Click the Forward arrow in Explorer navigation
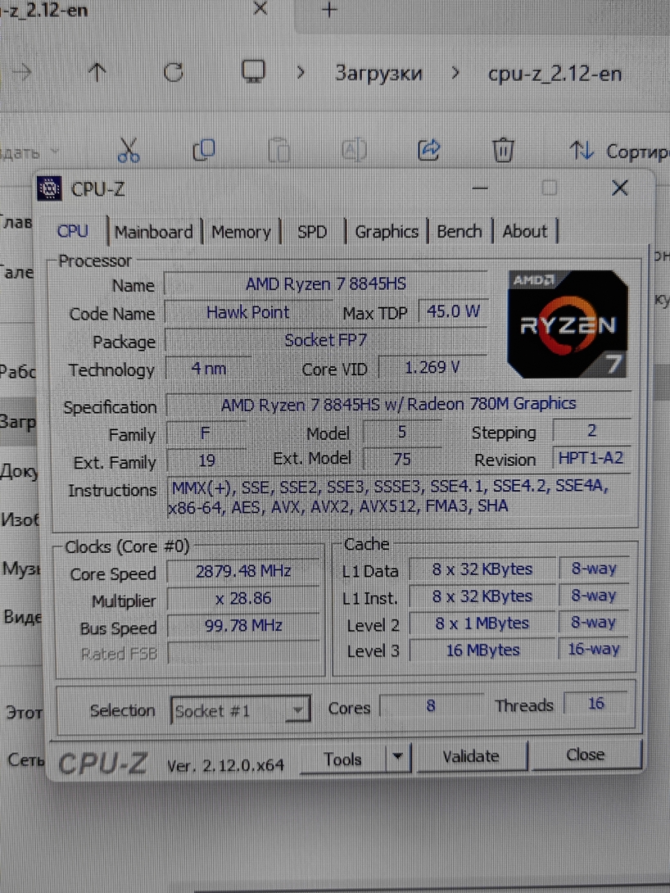 (x=23, y=72)
